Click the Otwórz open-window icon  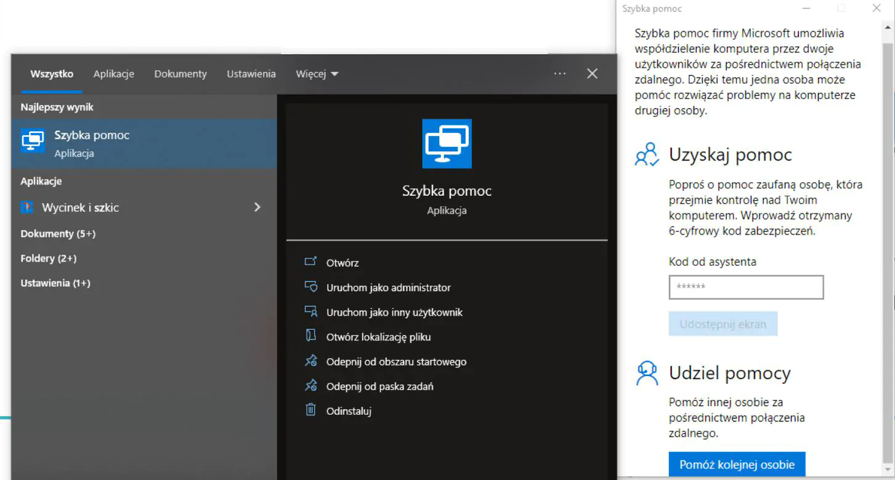(x=310, y=262)
